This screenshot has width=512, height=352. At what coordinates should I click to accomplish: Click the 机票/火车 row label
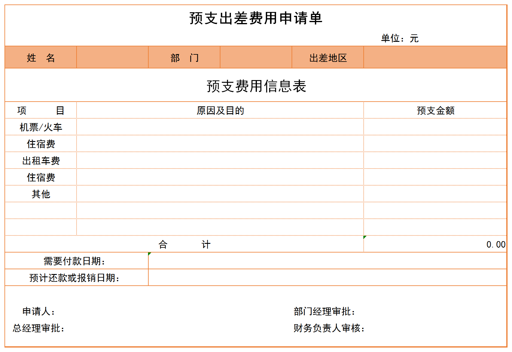click(x=41, y=127)
